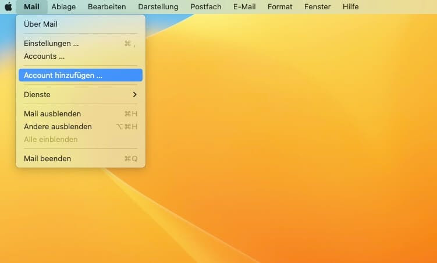This screenshot has height=263, width=437.
Task: Open the Format menu
Action: pyautogui.click(x=280, y=7)
